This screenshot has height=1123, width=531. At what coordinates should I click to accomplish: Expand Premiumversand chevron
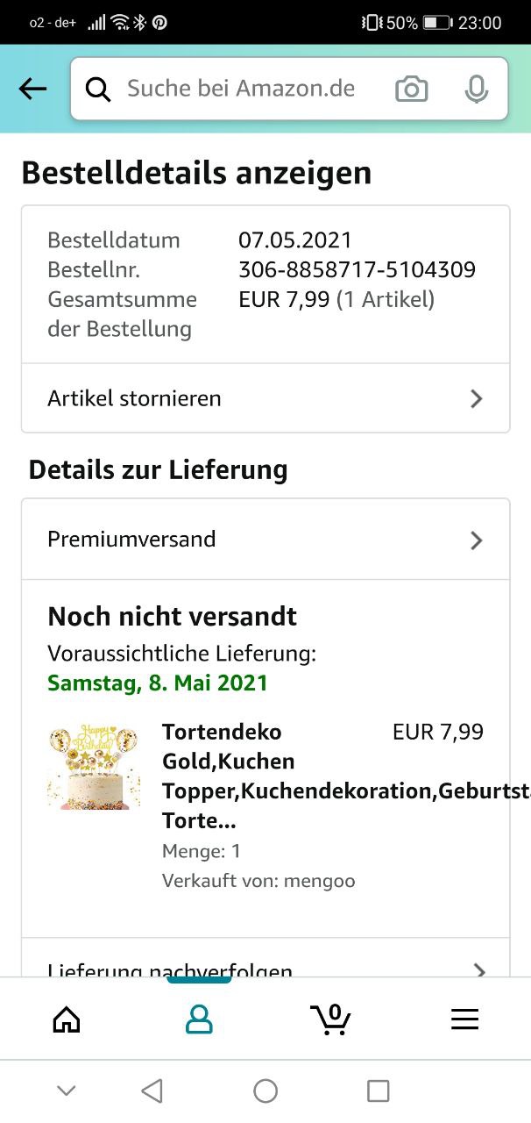[x=476, y=540]
